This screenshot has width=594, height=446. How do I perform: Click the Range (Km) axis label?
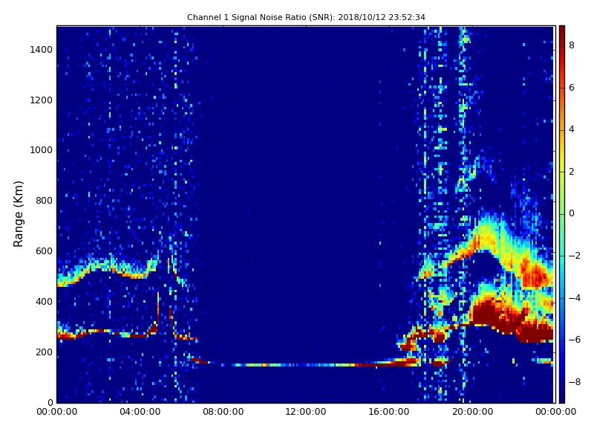pos(18,214)
